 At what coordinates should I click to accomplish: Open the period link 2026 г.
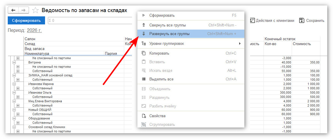click(x=34, y=30)
